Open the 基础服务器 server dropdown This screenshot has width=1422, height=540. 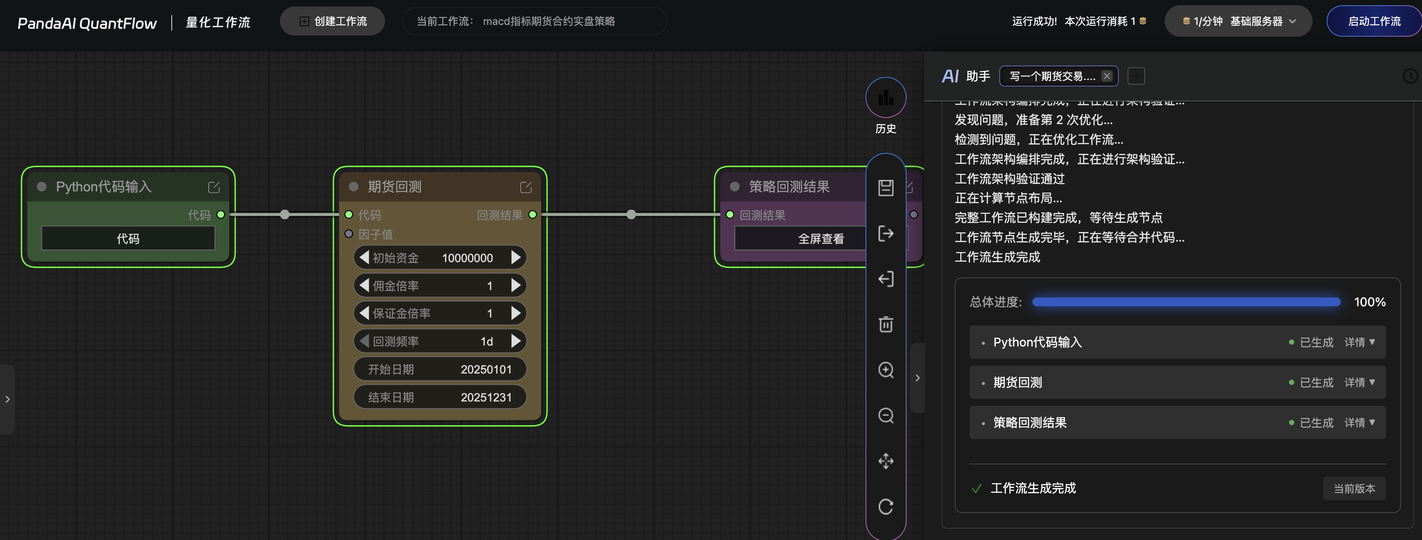coord(1238,21)
